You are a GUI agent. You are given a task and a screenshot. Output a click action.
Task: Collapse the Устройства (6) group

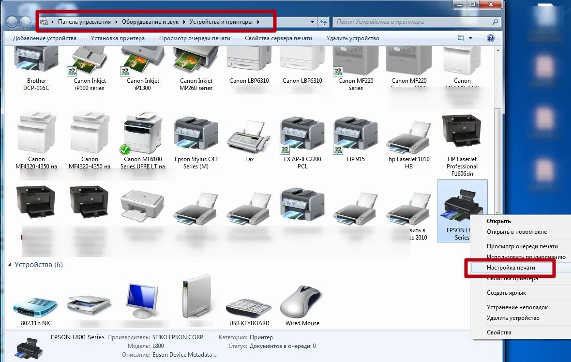[x=10, y=265]
